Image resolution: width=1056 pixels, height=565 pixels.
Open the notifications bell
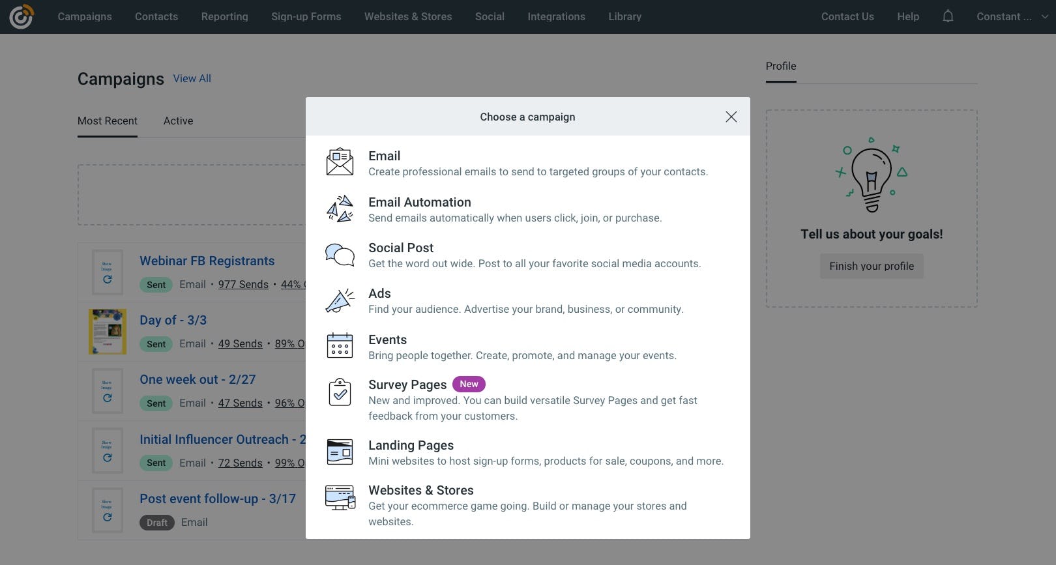948,16
